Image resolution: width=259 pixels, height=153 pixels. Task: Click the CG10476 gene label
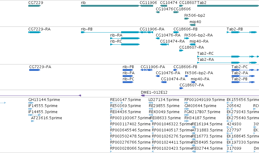(x=164, y=9)
